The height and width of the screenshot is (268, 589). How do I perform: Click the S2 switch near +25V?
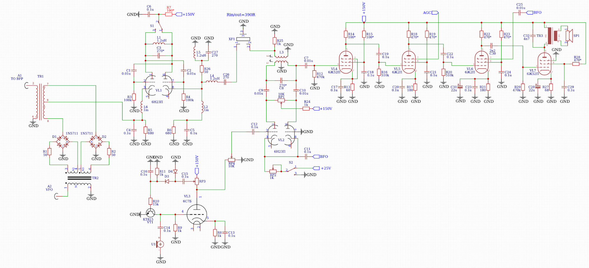pyautogui.click(x=291, y=170)
